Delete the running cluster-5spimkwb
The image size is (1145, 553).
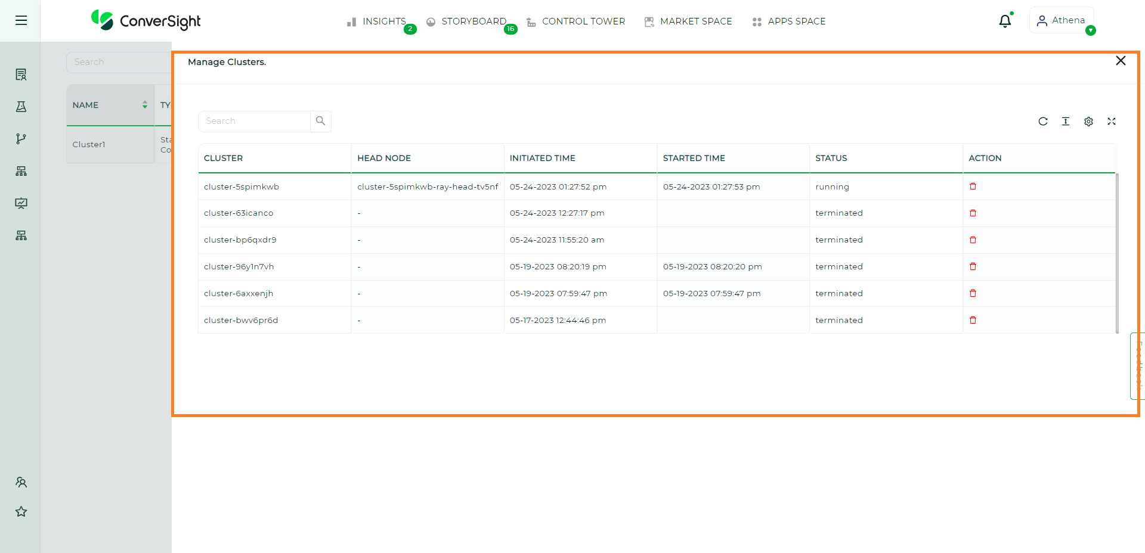point(973,186)
